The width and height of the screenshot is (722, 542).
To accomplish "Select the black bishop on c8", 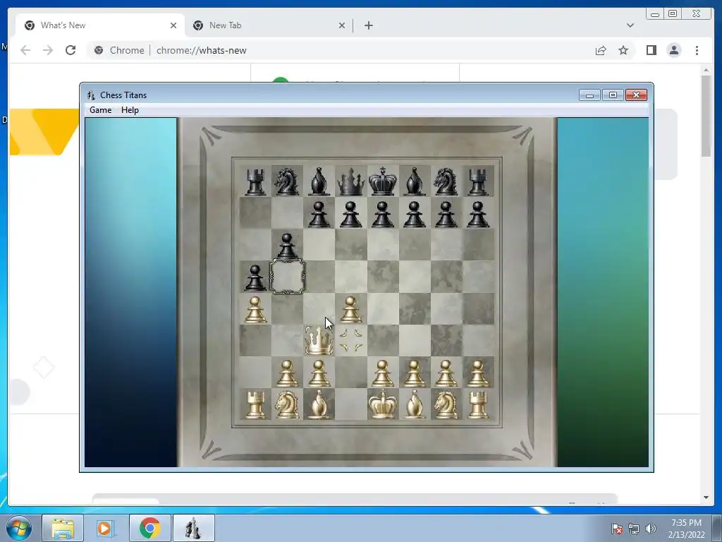I will click(319, 181).
